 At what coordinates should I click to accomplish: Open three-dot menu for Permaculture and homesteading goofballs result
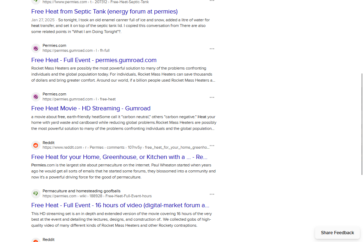pyautogui.click(x=212, y=194)
